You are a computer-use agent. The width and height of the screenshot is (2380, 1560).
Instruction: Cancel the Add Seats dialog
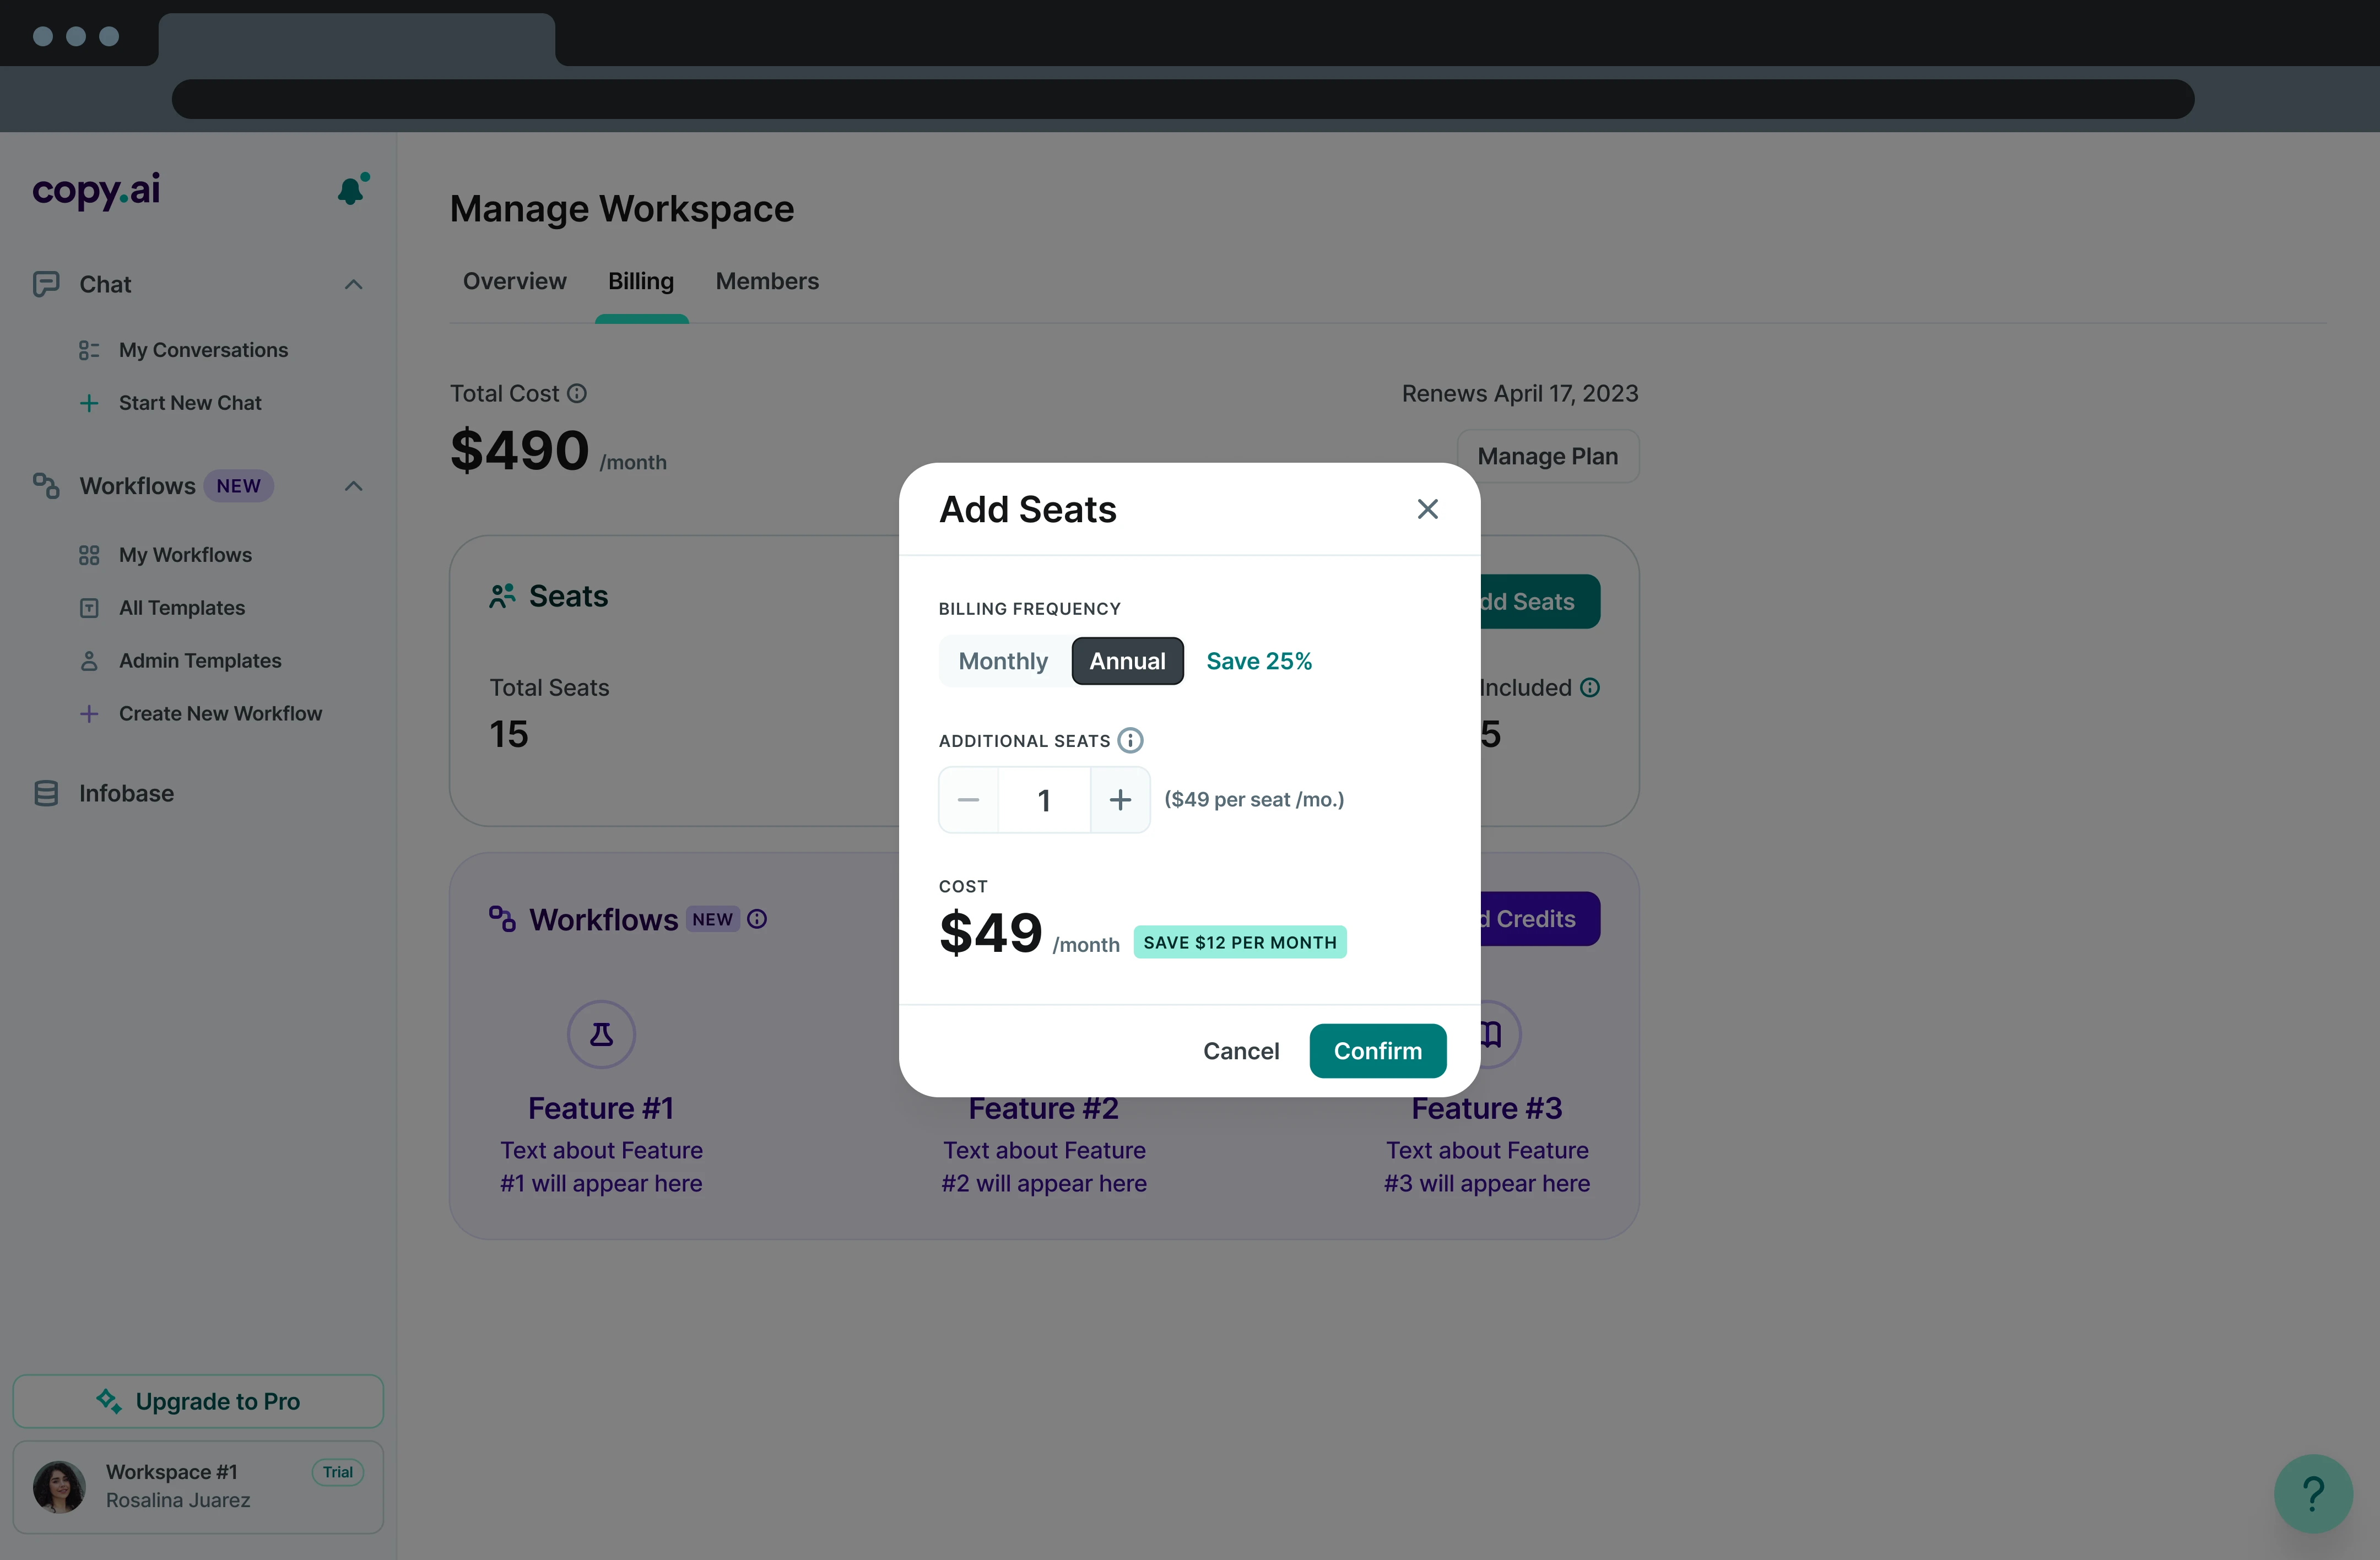click(1240, 1051)
